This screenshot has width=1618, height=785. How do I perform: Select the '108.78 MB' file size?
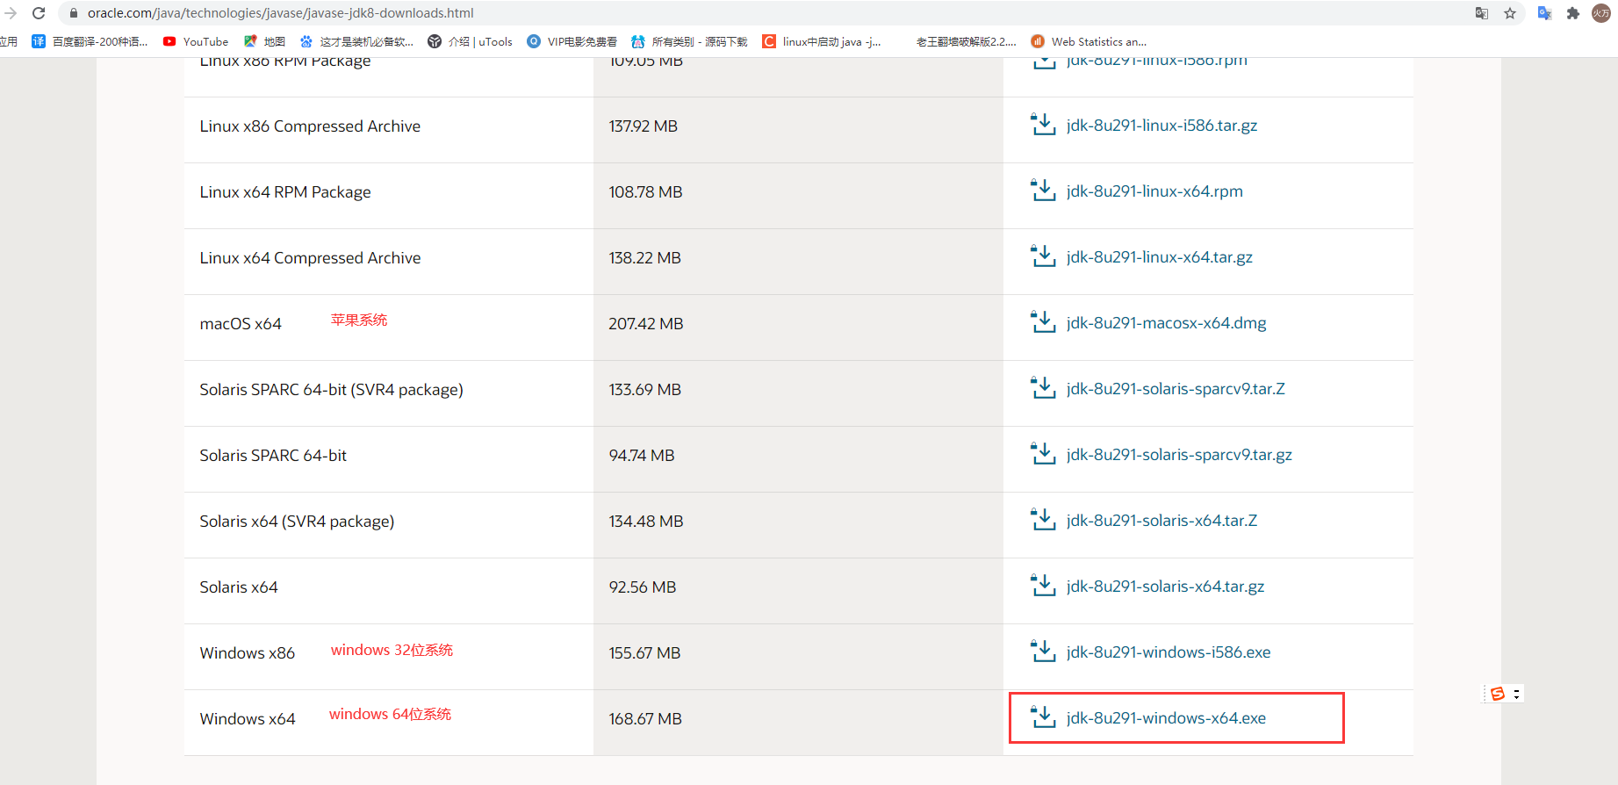pyautogui.click(x=645, y=192)
